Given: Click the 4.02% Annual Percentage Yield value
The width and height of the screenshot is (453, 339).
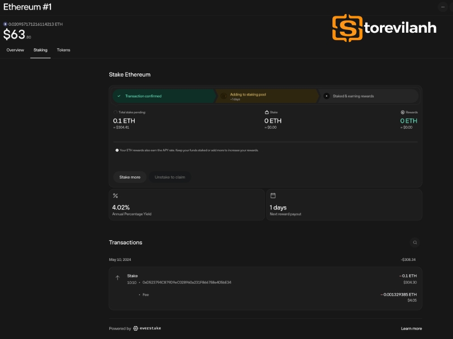Looking at the screenshot, I should 121,207.
